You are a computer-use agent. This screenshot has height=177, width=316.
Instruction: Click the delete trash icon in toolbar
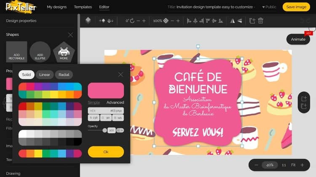pos(261,21)
